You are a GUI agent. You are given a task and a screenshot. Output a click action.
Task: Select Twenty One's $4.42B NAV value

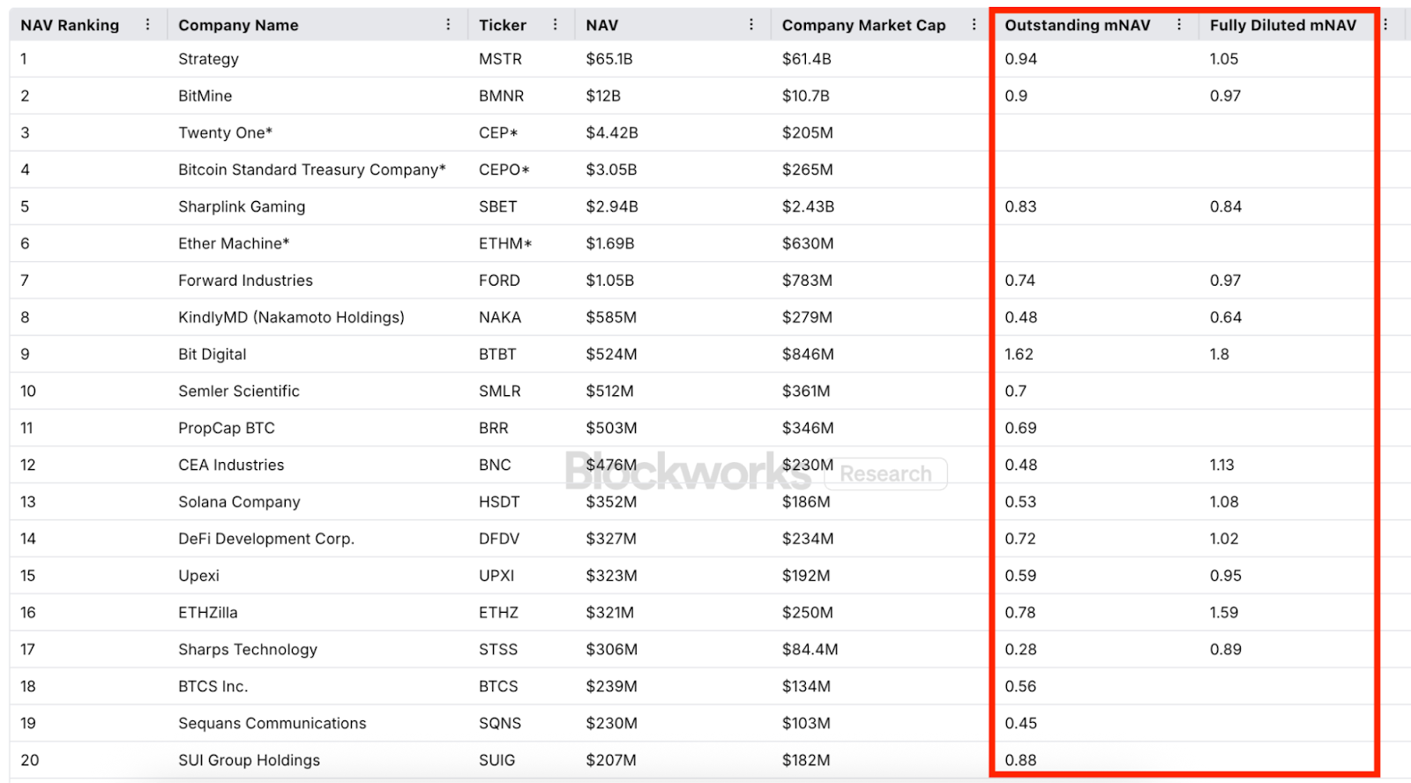click(x=612, y=133)
